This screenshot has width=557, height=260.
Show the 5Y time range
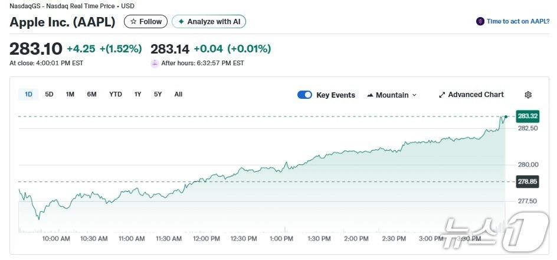click(x=158, y=94)
